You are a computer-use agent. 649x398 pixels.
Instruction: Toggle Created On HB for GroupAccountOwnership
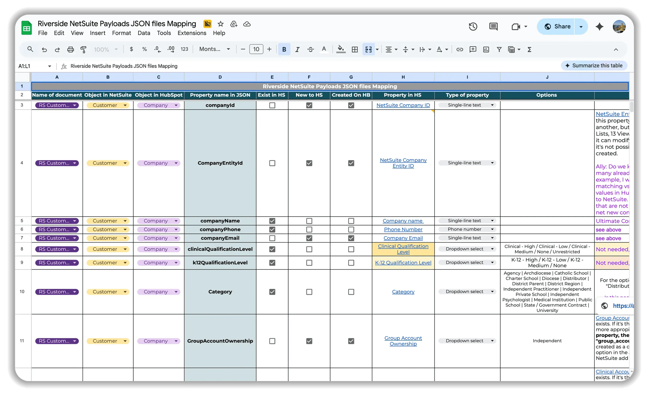click(351, 341)
